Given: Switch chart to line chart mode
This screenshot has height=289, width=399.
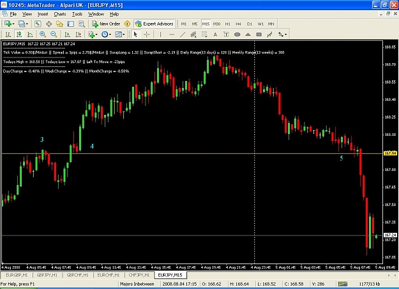Looking at the screenshot, I should [30, 34].
